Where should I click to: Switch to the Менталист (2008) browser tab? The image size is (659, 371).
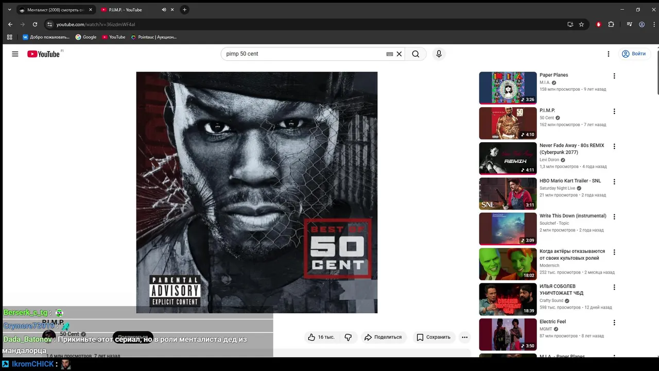[56, 10]
